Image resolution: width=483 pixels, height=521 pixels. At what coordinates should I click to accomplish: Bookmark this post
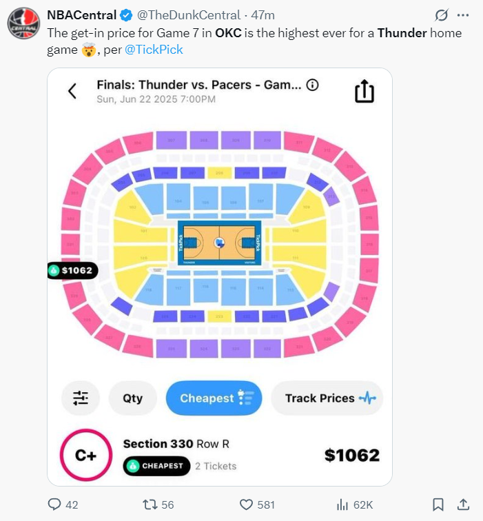[x=438, y=504]
